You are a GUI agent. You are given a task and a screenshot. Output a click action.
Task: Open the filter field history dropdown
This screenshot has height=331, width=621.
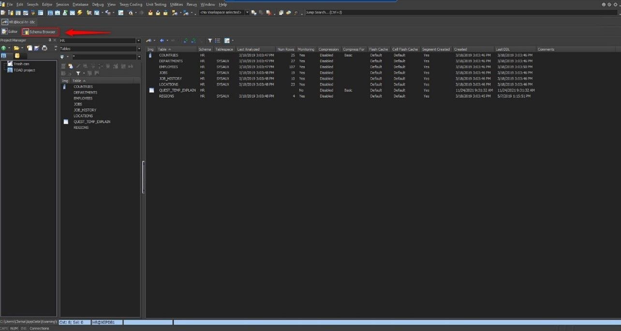click(139, 57)
